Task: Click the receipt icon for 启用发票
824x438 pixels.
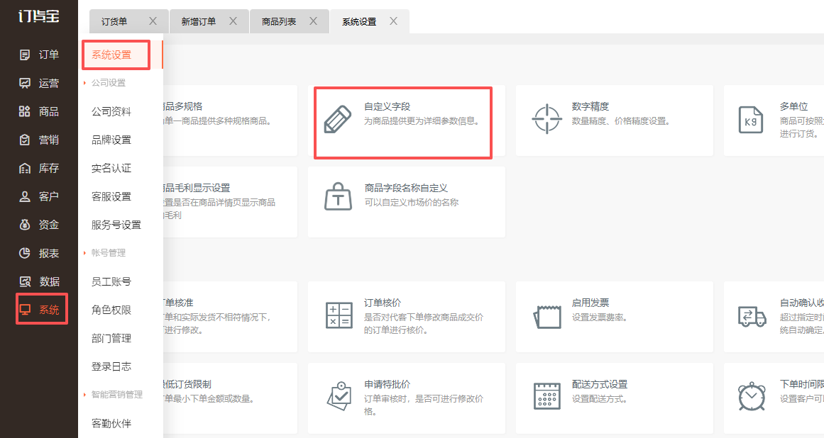Action: [x=547, y=317]
